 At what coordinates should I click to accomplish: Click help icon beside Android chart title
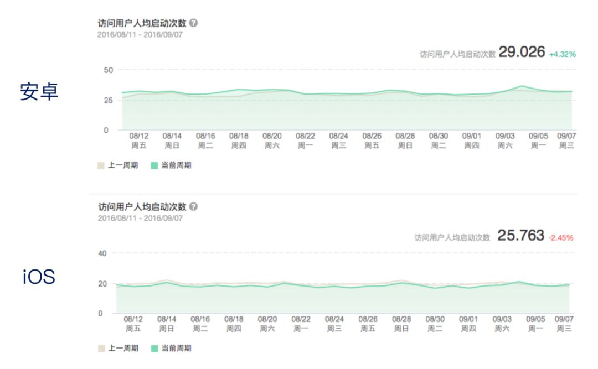pos(193,23)
